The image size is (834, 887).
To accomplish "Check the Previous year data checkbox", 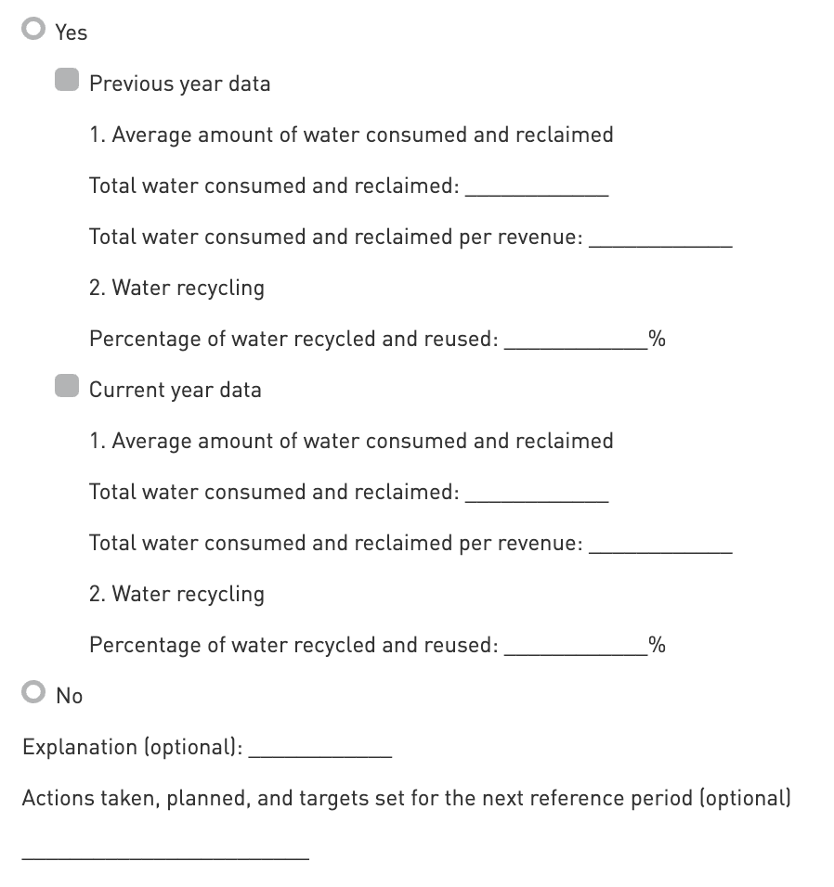I will [66, 80].
